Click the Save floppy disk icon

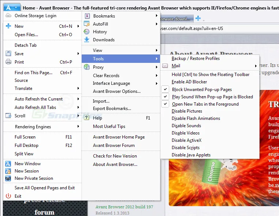(8, 53)
